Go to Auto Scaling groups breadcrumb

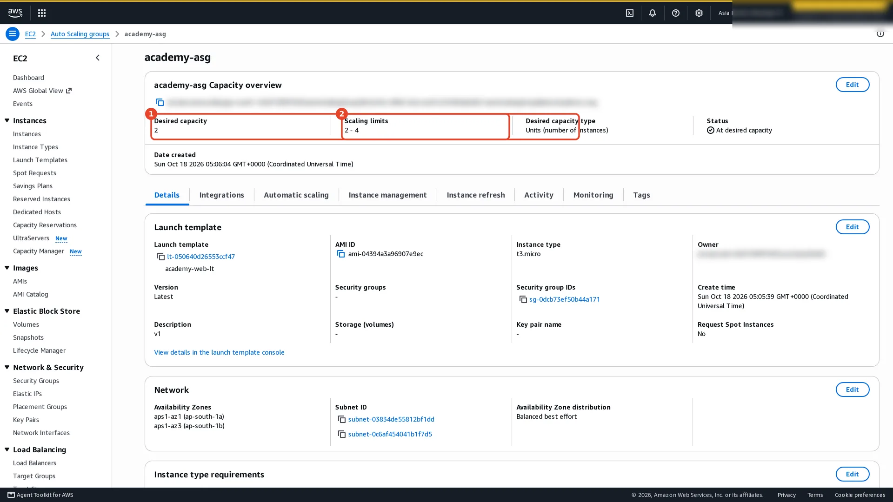pos(80,34)
